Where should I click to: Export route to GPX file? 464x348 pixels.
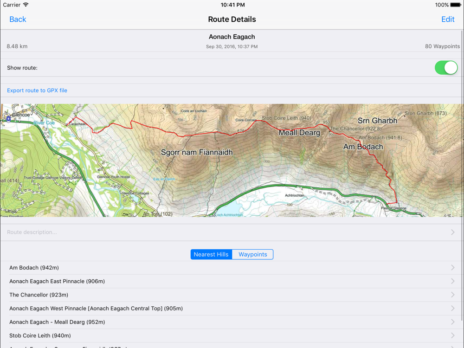tap(37, 90)
